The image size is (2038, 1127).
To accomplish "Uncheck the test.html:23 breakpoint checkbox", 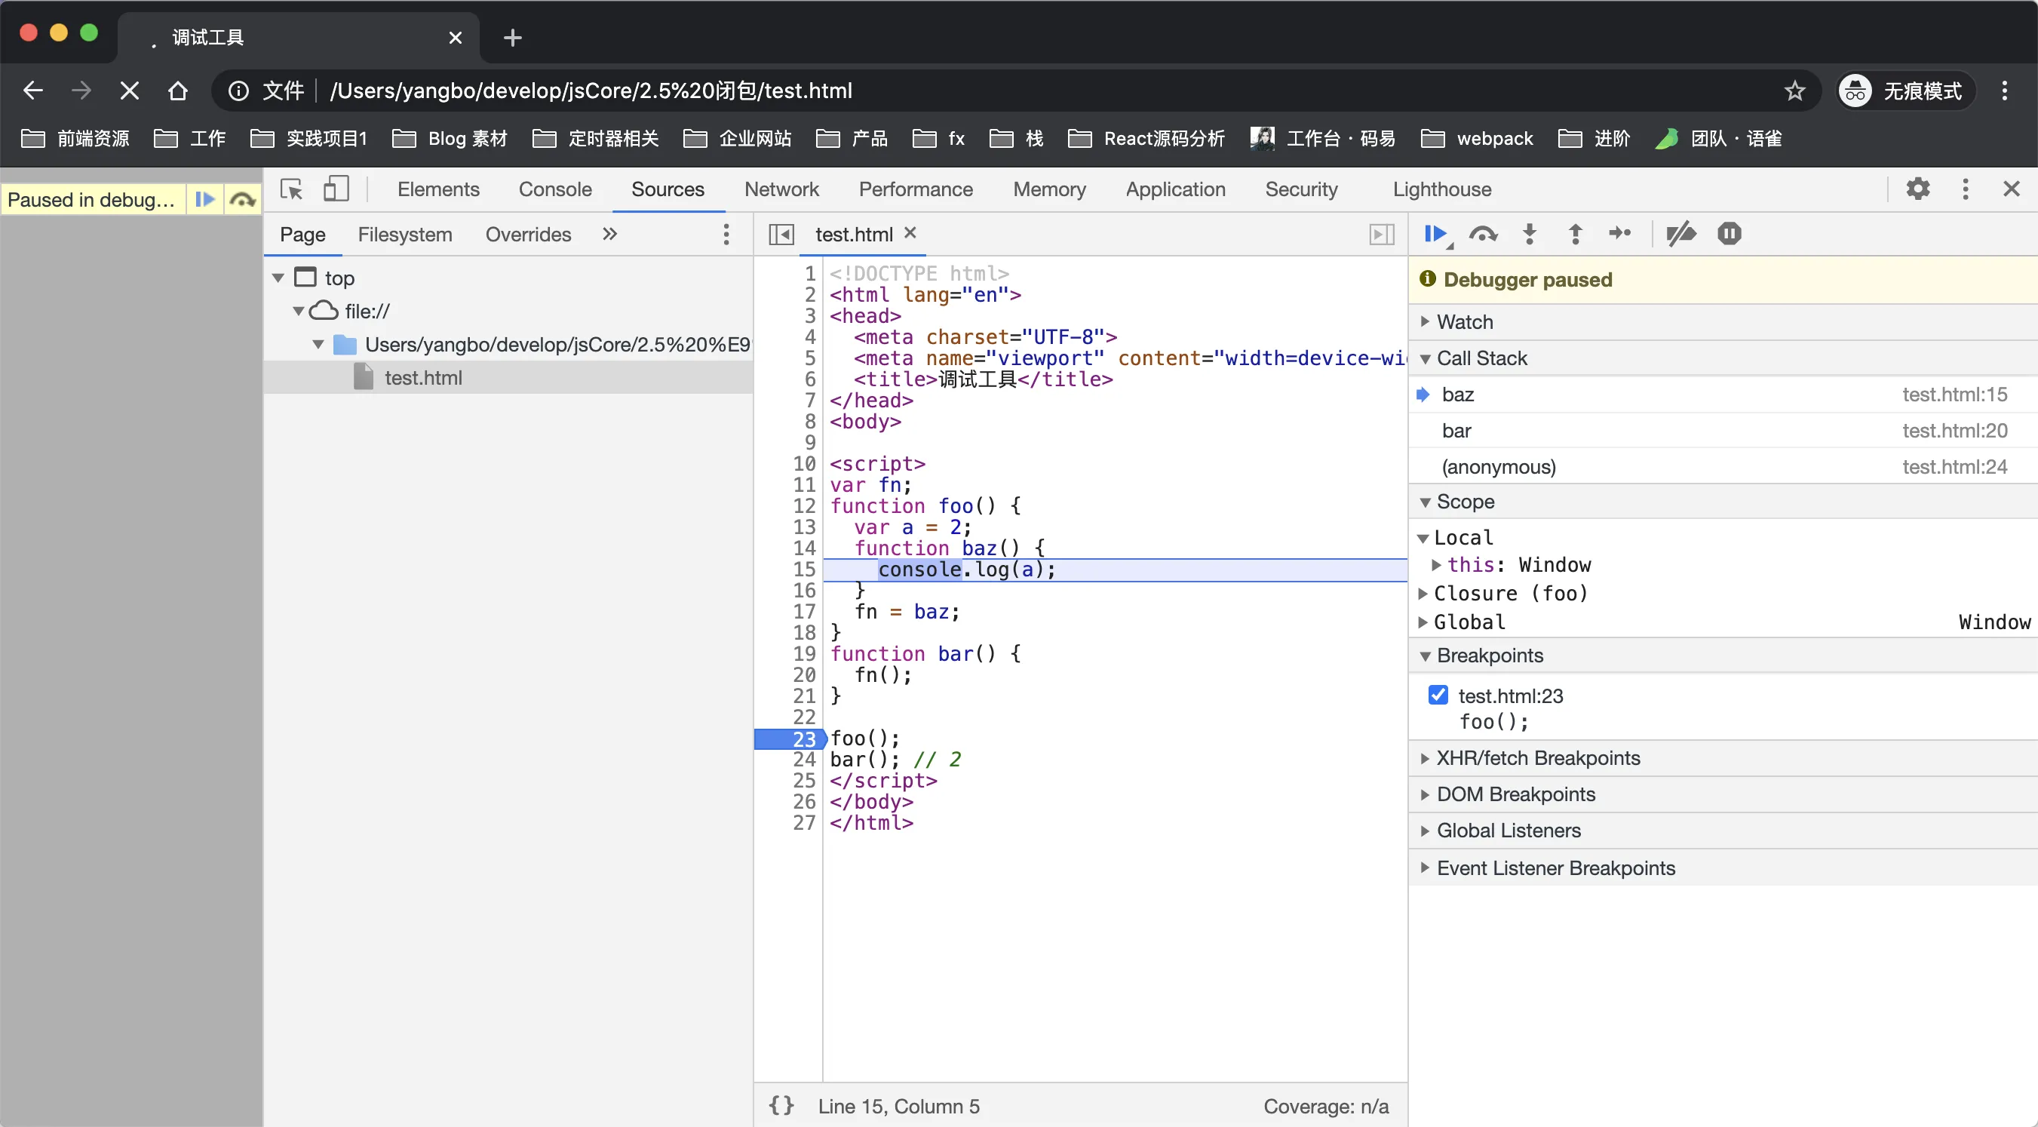I will click(1438, 695).
